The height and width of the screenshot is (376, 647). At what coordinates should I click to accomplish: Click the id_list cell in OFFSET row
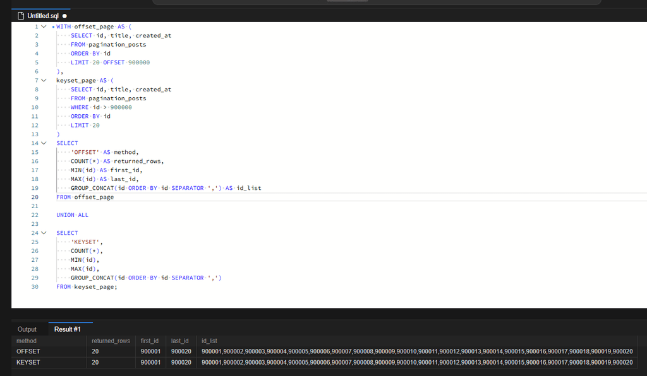[x=417, y=351]
